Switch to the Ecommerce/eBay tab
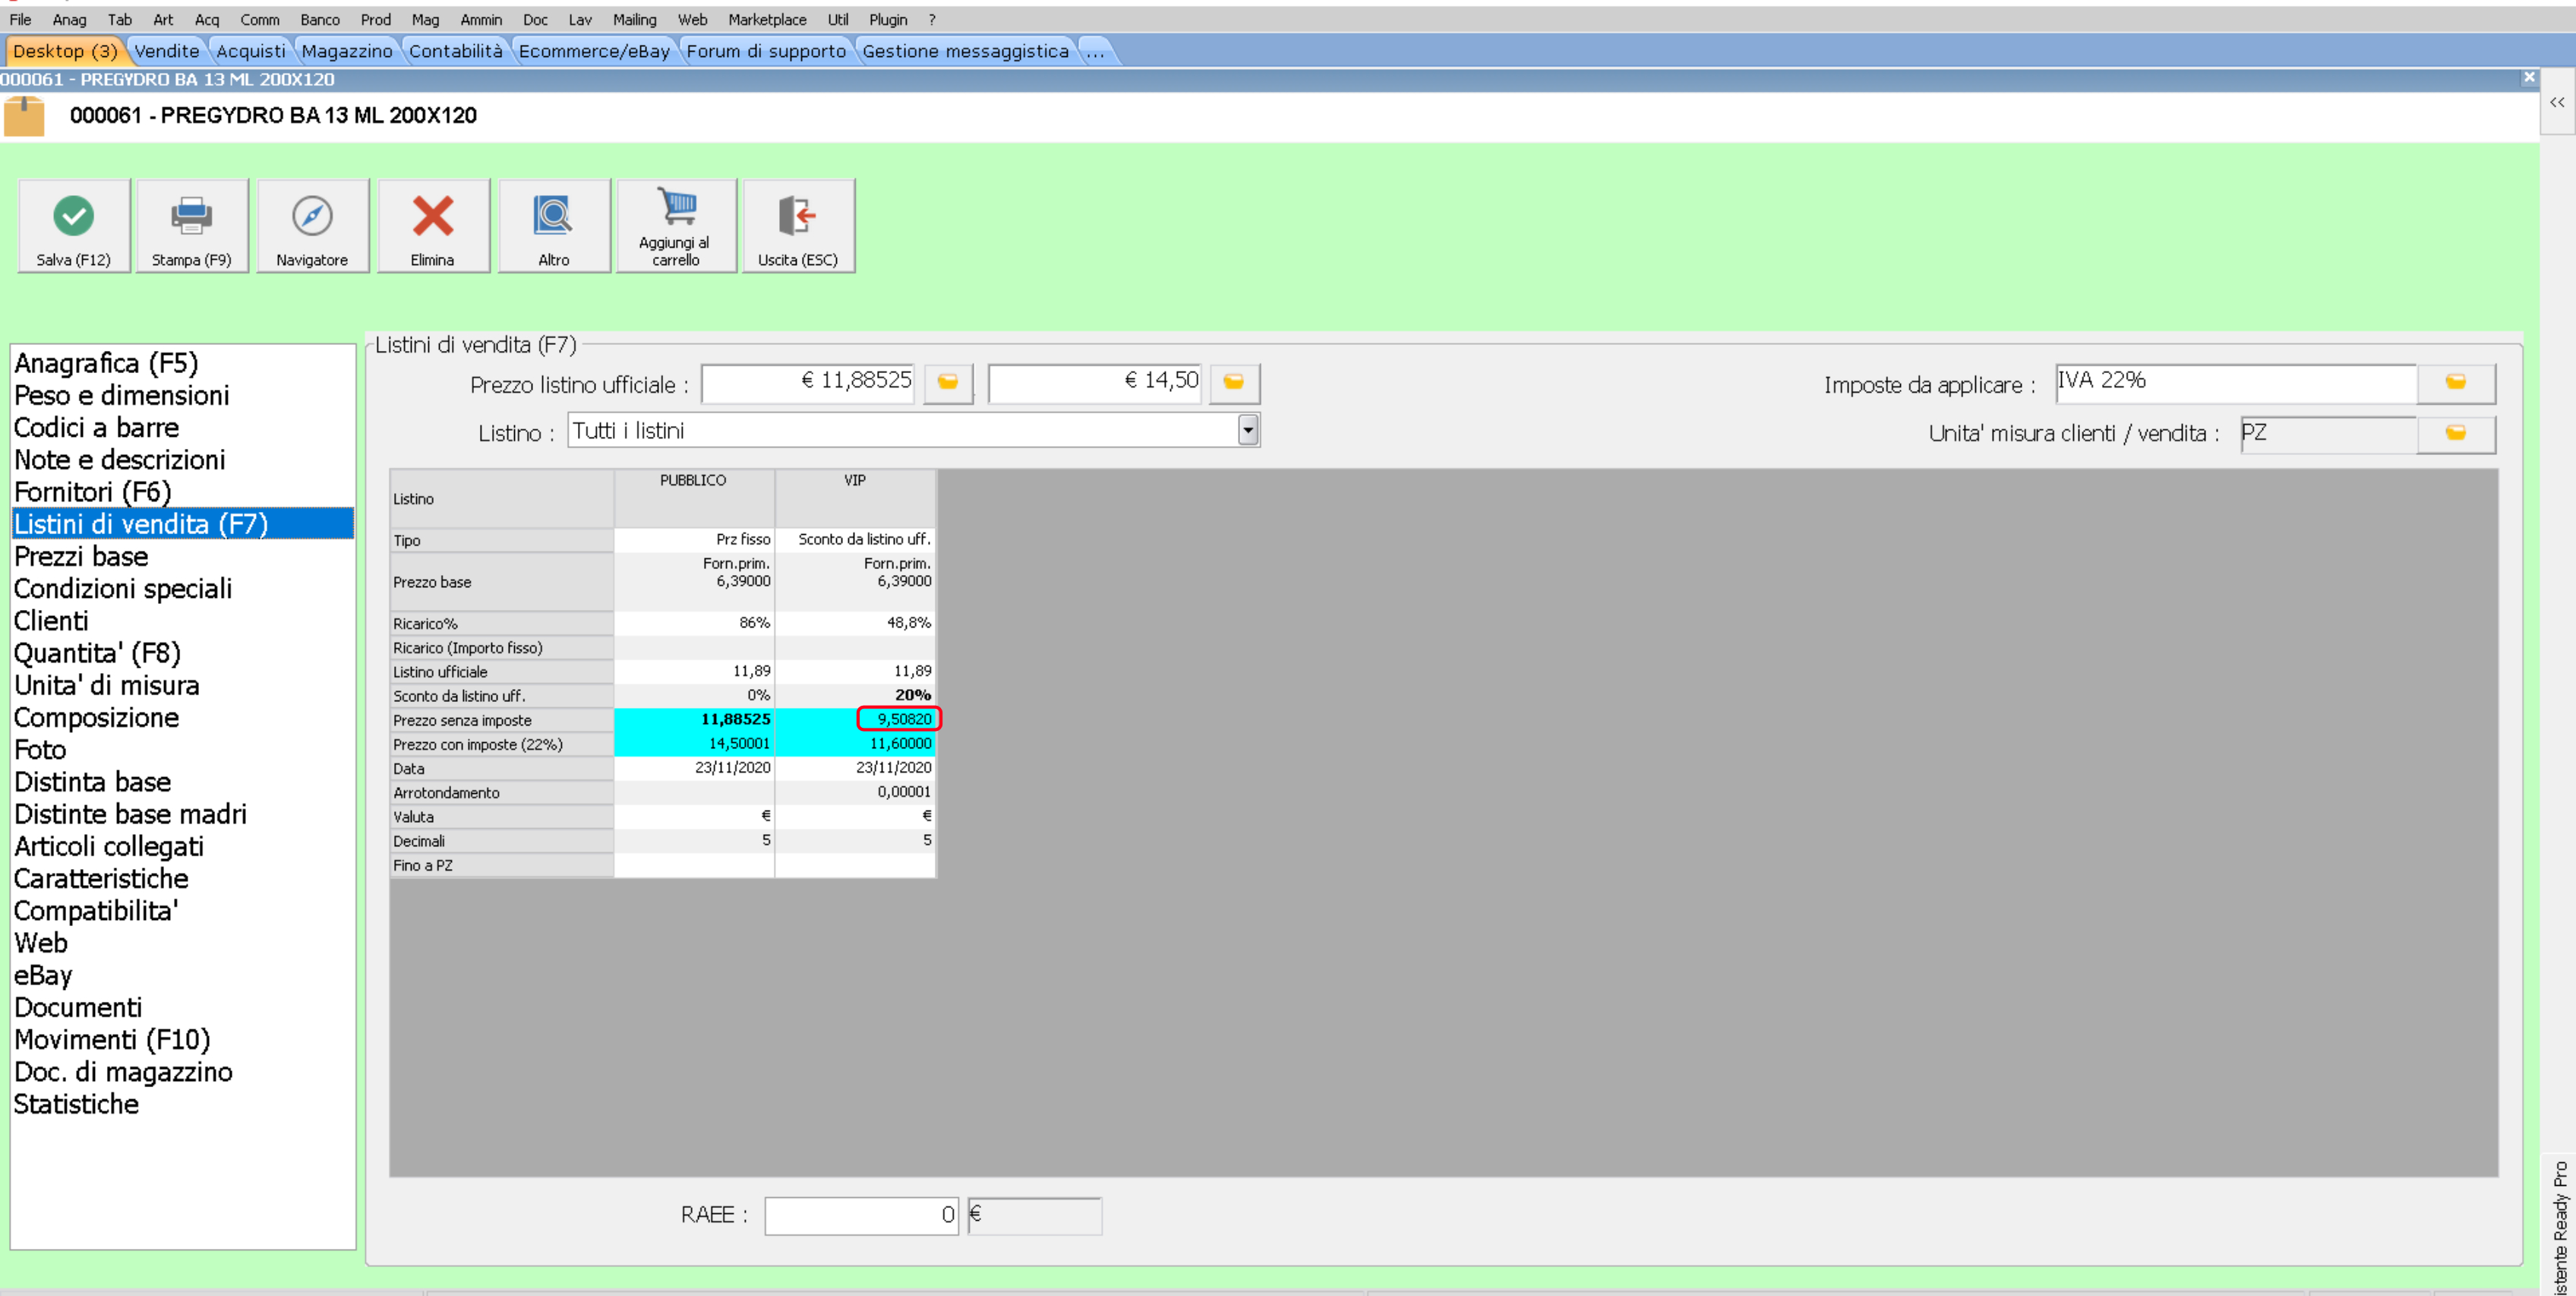Viewport: 2576px width, 1296px height. (594, 51)
